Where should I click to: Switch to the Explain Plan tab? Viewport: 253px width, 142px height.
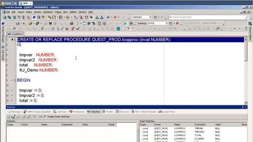[166, 112]
